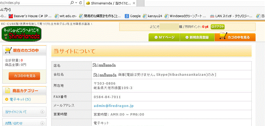Open the 電子キット(5) category link
The width and height of the screenshot is (265, 126).
click(x=20, y=99)
